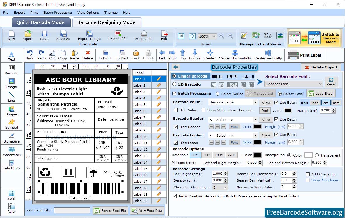Export PDF from File Tools

pyautogui.click(x=118, y=35)
